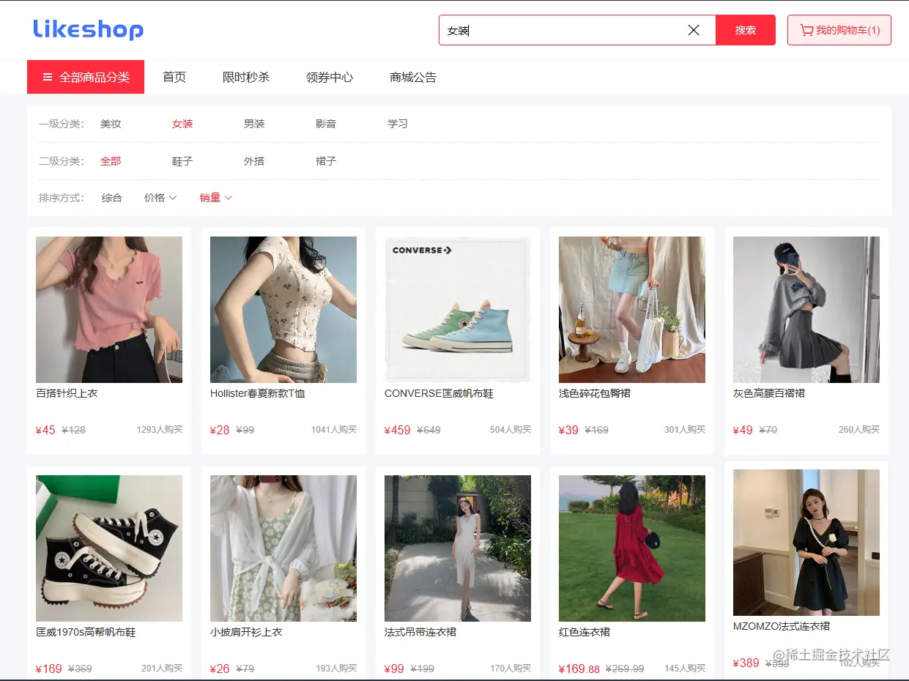Open 领券中心 page

coord(330,77)
